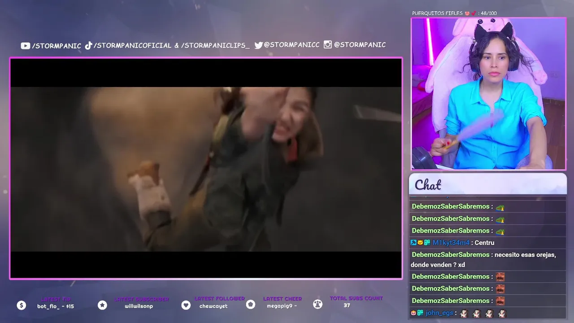Click the streamer webcam feed
Screen dimensions: 574x323
[488, 94]
